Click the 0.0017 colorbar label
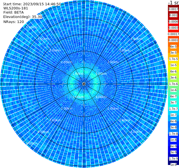Viewport: 179px width, 168px height. [x=173, y=9]
